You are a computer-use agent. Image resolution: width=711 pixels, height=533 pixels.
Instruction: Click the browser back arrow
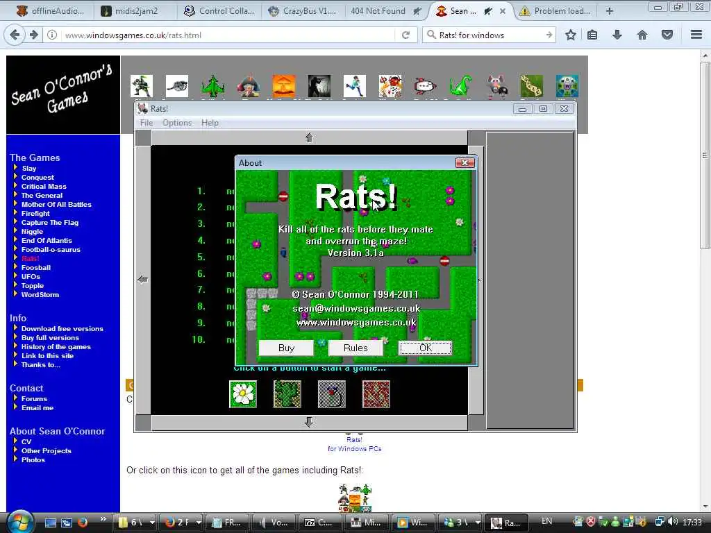tap(15, 35)
